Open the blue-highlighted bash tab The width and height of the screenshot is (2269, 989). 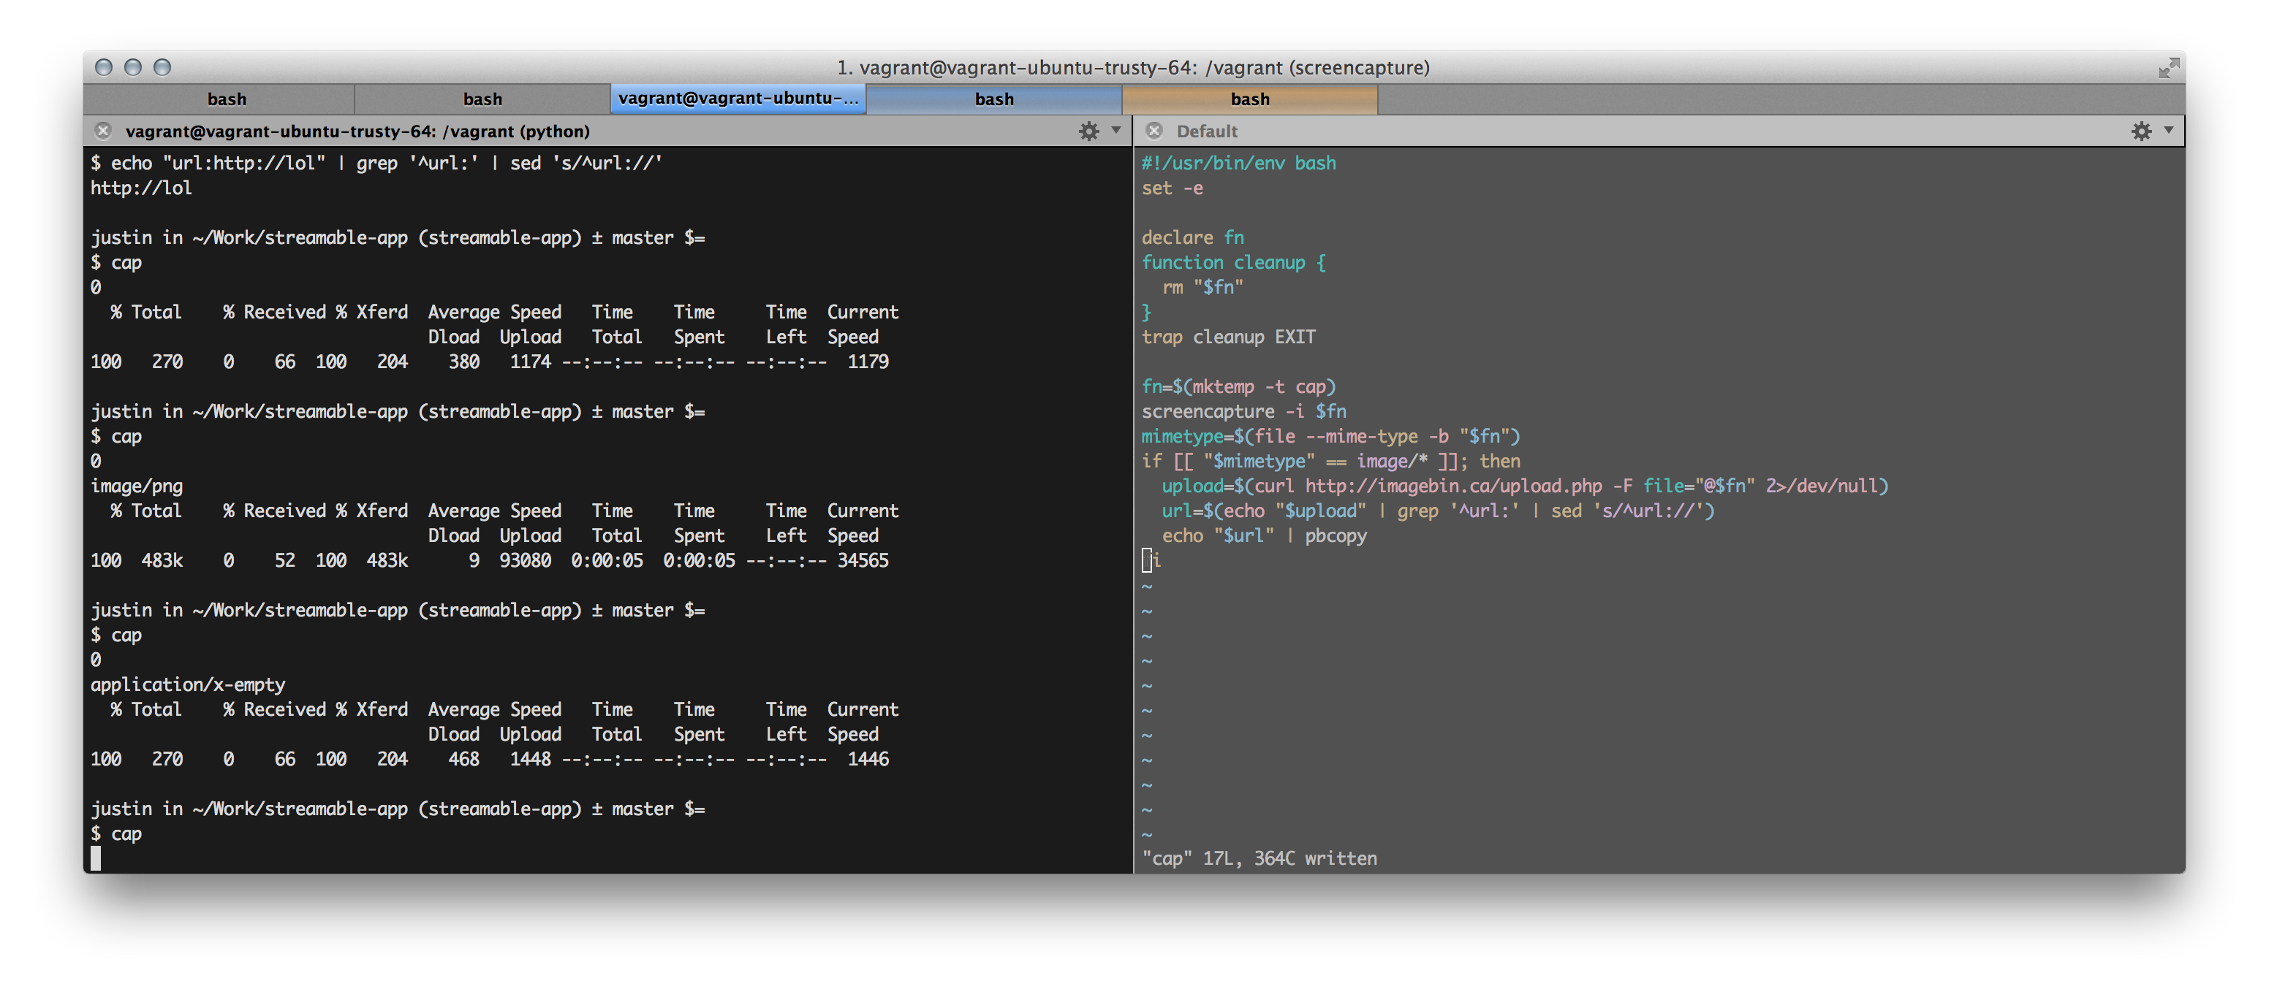(x=993, y=99)
